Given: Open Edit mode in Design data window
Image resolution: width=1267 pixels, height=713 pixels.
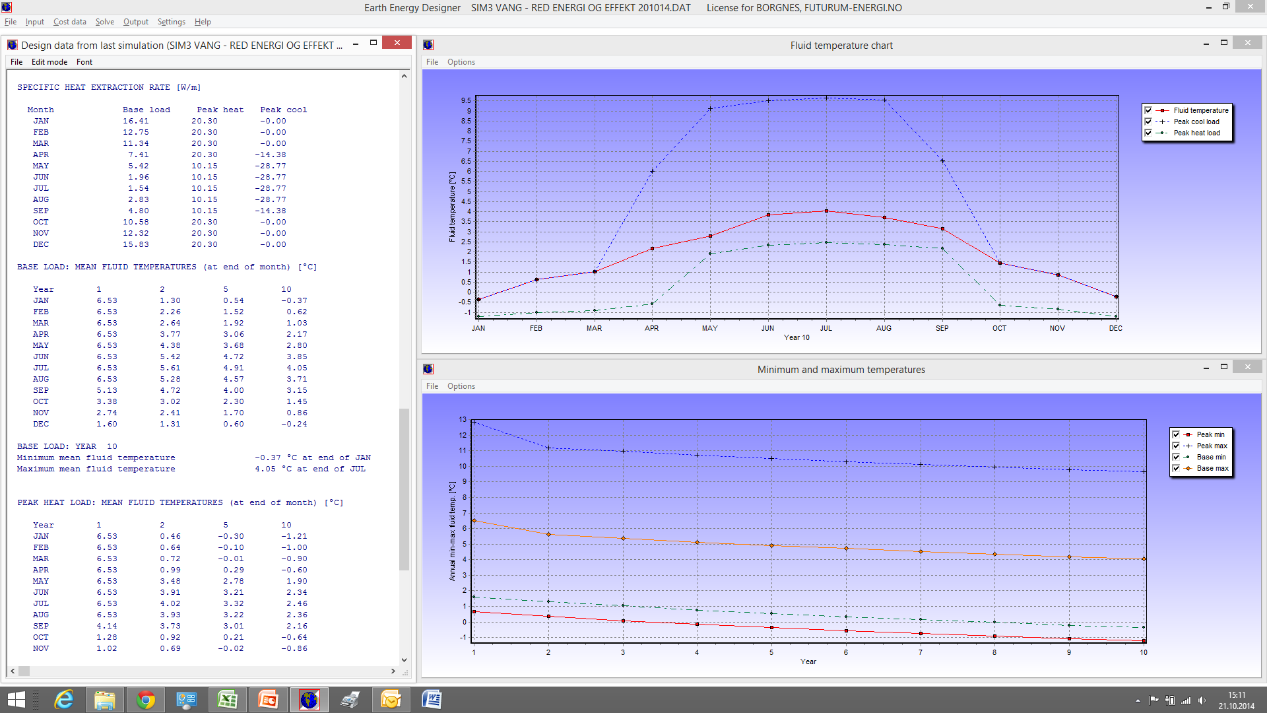Looking at the screenshot, I should pyautogui.click(x=49, y=62).
